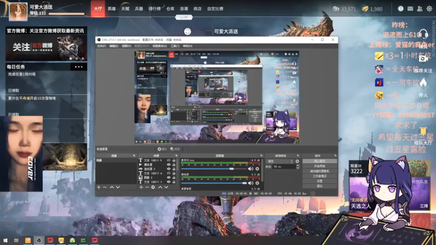Click the 停止推流 button in OBS controls
The height and width of the screenshot is (245, 436).
tap(319, 161)
